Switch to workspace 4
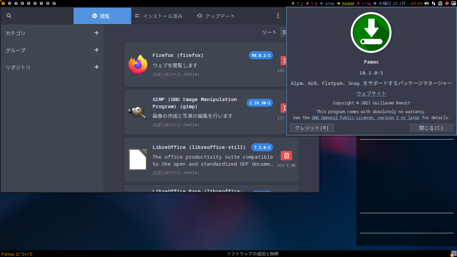 22,3
